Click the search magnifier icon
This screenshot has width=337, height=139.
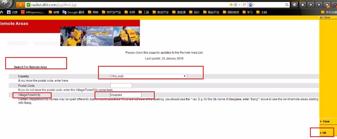pos(287,5)
